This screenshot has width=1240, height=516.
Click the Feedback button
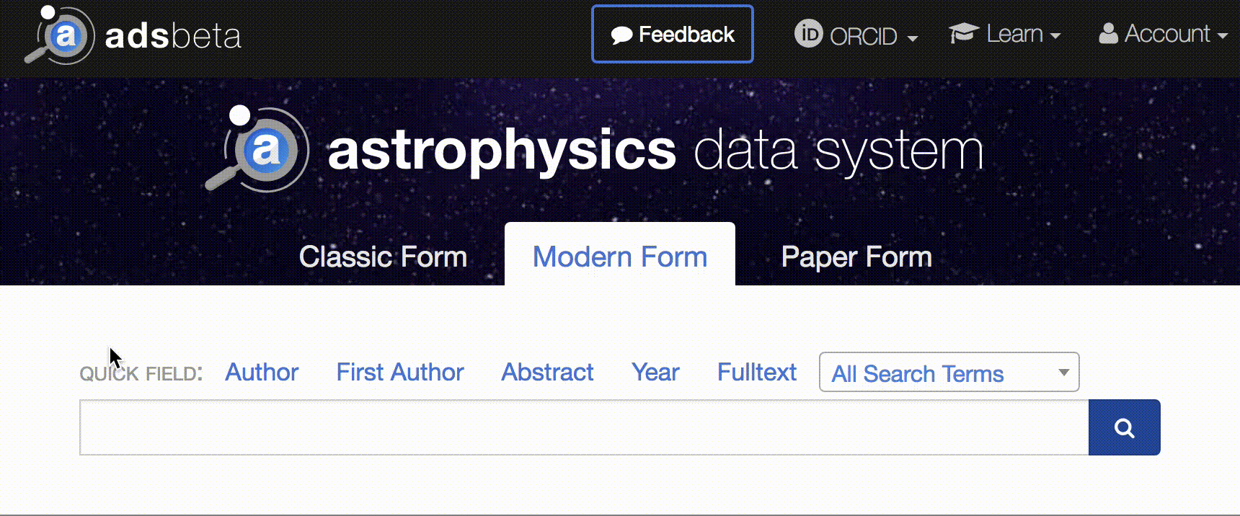(x=672, y=33)
